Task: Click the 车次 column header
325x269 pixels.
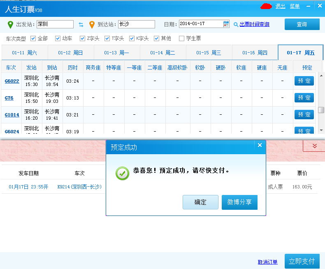Action: tap(11, 67)
